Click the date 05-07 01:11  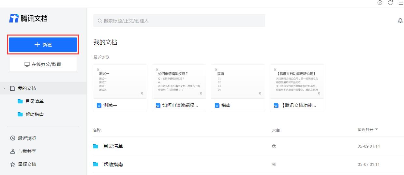[x=368, y=165]
